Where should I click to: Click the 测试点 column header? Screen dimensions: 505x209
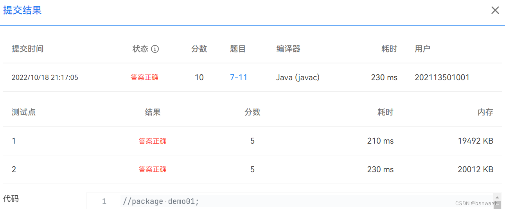[23, 112]
